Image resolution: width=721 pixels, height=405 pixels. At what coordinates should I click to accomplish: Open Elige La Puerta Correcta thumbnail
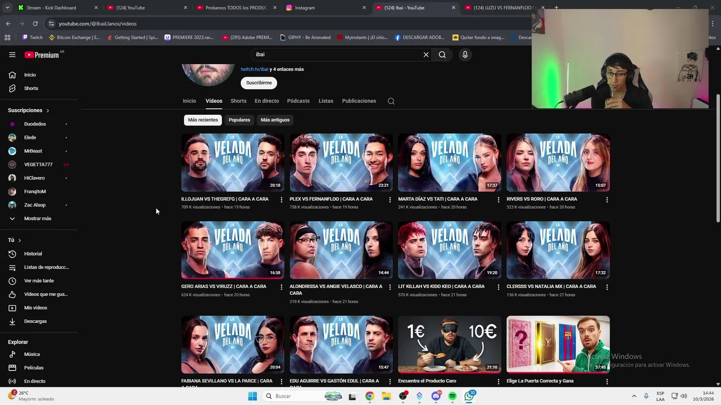pos(558,344)
